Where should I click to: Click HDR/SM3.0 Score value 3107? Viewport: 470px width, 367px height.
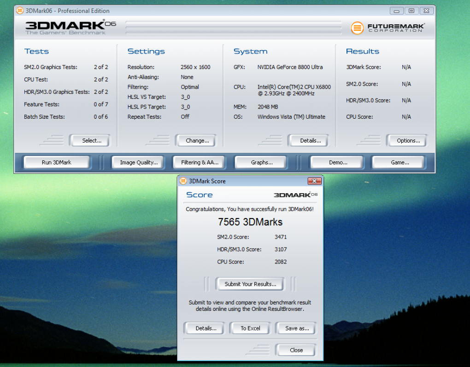point(281,249)
